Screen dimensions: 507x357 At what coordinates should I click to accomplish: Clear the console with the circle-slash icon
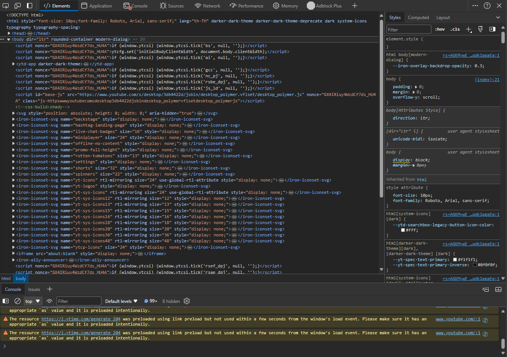click(18, 301)
